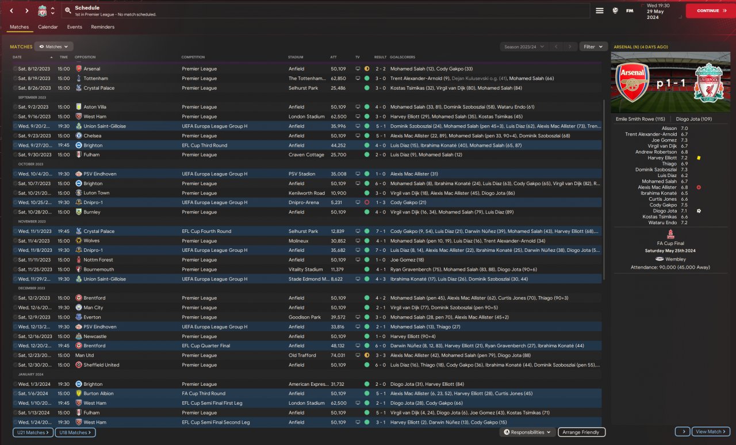Click the red loss indicator for Dnipro-1 10/25
736x445 pixels.
(367, 202)
